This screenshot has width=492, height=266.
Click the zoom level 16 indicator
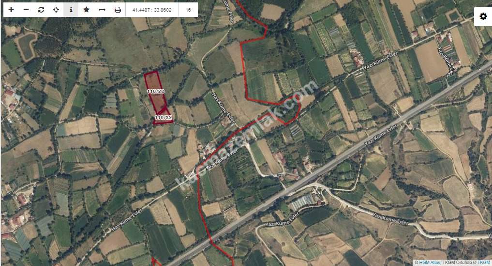click(188, 10)
